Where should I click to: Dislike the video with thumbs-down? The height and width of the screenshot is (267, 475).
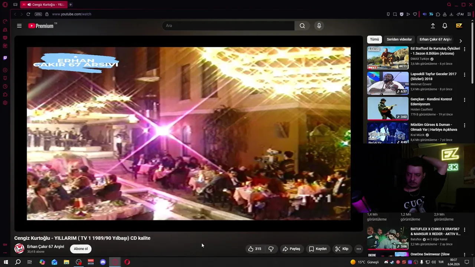(271, 249)
